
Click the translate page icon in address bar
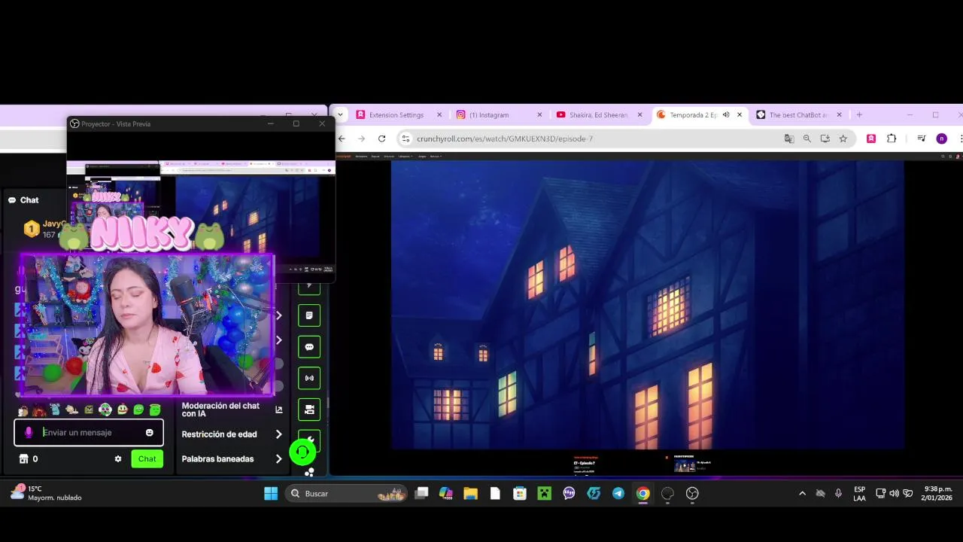[788, 139]
